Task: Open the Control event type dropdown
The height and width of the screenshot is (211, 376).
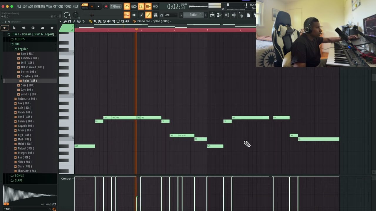Action: tap(68, 178)
